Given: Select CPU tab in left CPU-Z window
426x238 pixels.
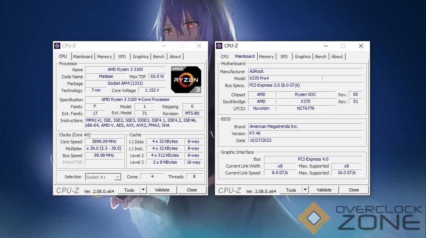Looking at the screenshot, I should tap(63, 56).
